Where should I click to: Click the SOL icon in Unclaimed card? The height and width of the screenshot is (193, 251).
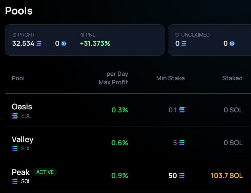tap(184, 43)
